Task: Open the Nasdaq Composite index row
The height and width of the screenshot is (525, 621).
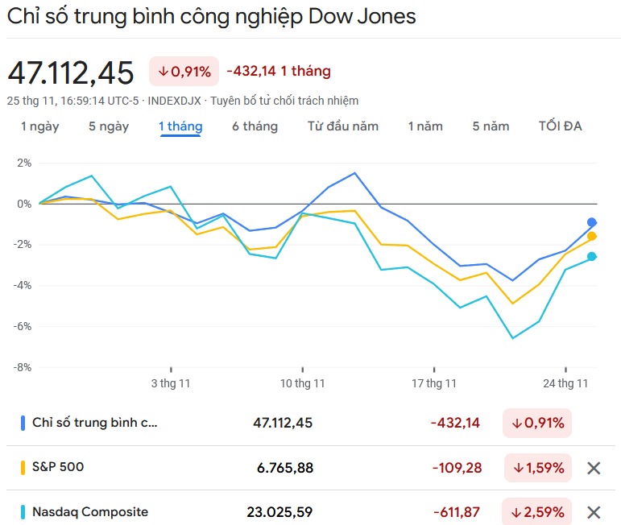Action: pos(90,512)
